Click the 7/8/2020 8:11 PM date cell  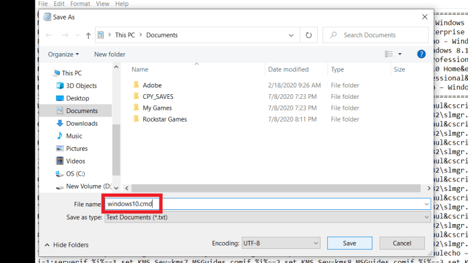tap(292, 119)
